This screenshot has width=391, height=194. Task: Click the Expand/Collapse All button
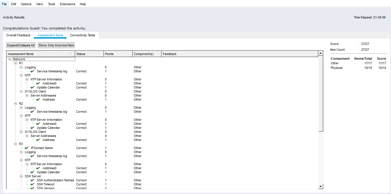coord(21,45)
